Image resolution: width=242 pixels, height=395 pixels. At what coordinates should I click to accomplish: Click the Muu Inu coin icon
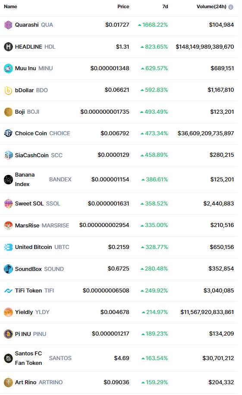click(8, 68)
